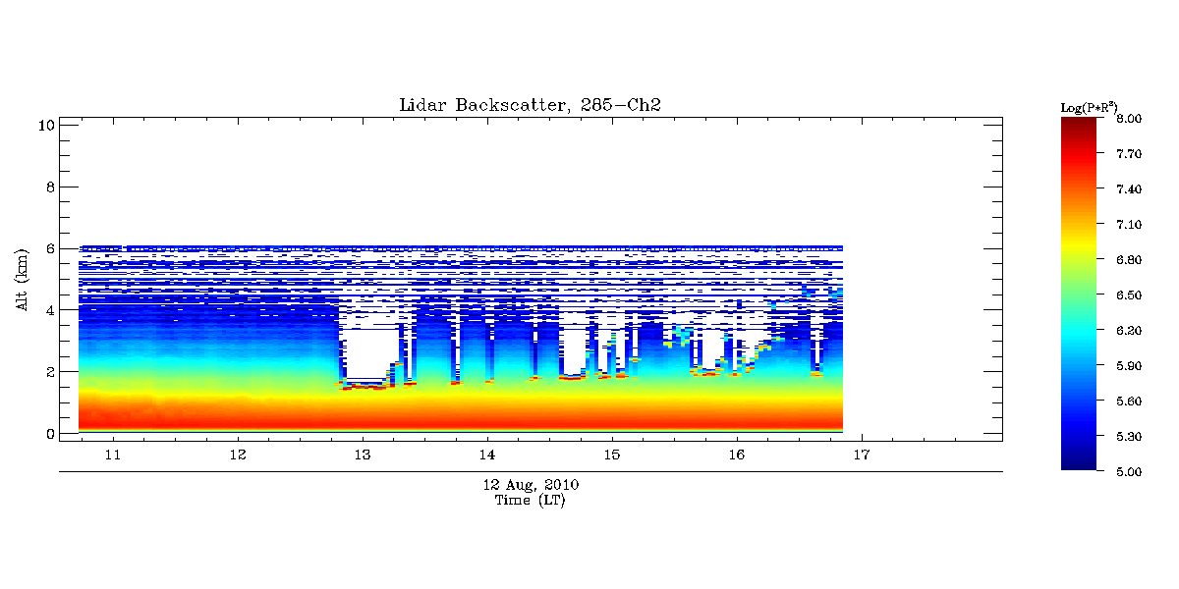Click the altitude axis tick label 0
This screenshot has height=589, width=1179.
[49, 433]
